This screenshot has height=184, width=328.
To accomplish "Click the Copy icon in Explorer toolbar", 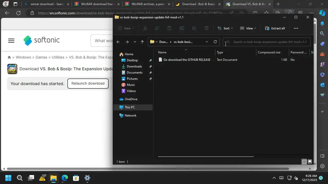I will click(157, 28).
